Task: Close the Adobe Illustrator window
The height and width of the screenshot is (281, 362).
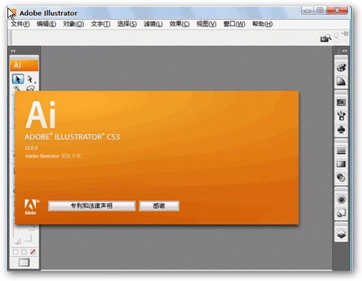Action: [338, 10]
